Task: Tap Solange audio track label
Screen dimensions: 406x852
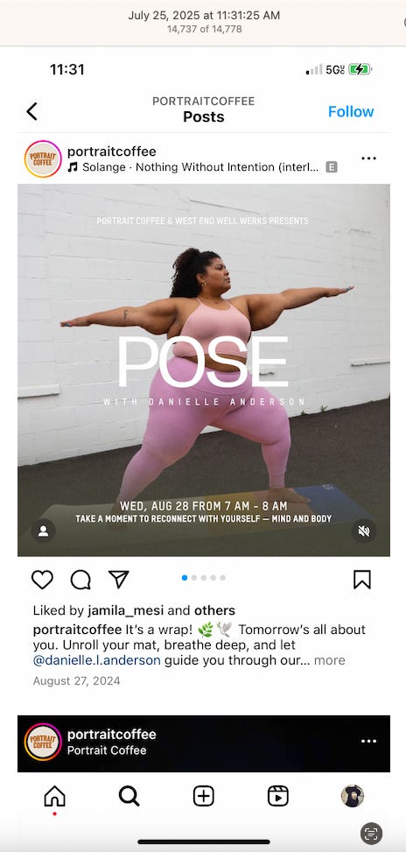Action: tap(200, 167)
